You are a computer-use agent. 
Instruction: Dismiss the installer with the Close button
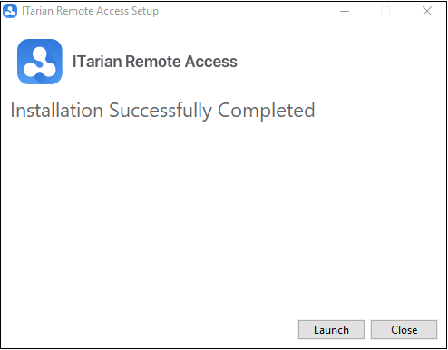404,329
